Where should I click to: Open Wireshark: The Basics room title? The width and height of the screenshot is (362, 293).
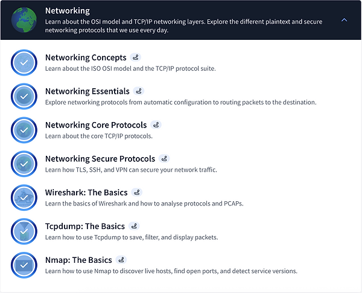point(86,193)
